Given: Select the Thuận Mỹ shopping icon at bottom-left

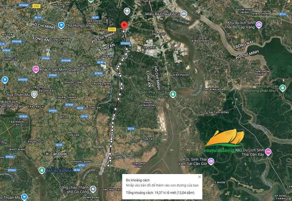Looking at the screenshot, I should click(24, 197).
